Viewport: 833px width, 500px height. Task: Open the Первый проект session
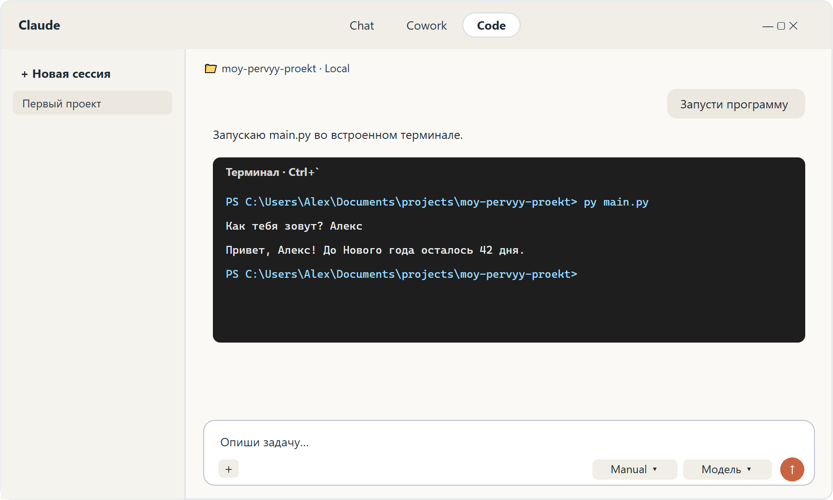coord(93,103)
